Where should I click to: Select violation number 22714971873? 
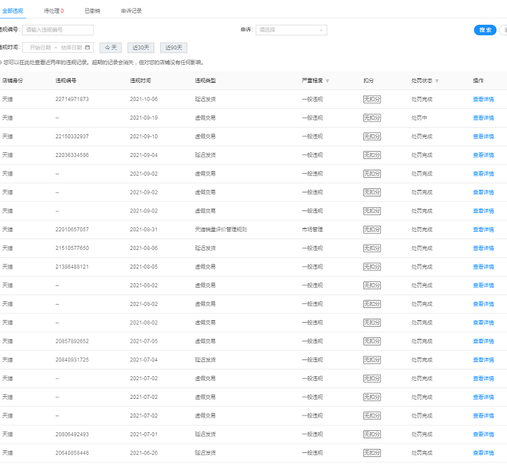[x=72, y=100]
